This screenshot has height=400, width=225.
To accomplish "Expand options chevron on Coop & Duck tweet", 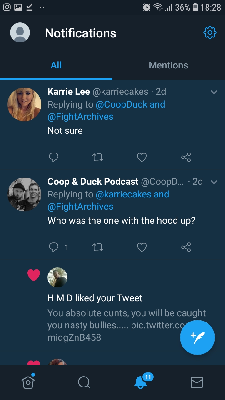I will [x=214, y=182].
